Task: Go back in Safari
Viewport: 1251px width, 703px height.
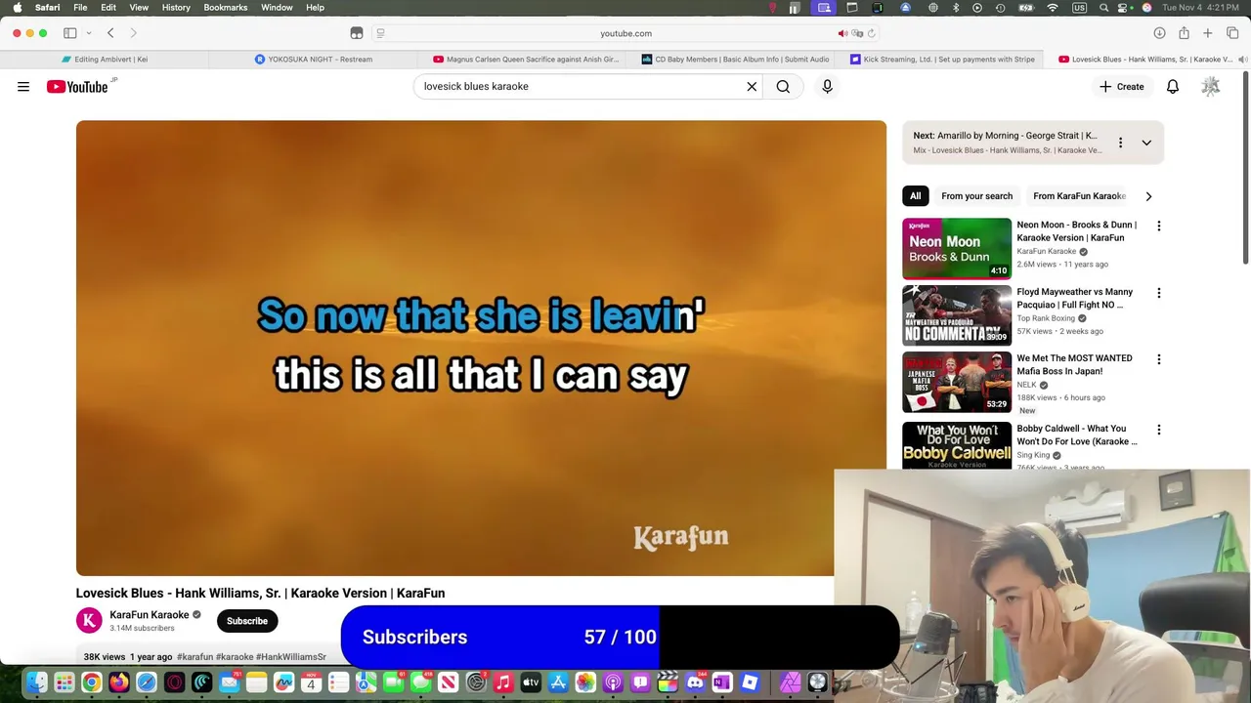Action: click(x=110, y=33)
